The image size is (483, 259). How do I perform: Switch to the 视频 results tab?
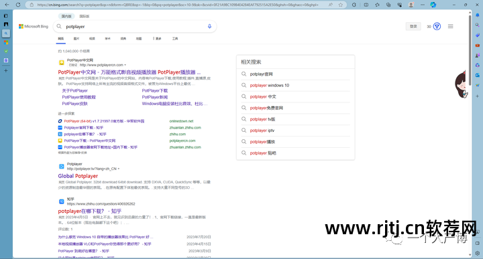(x=92, y=39)
